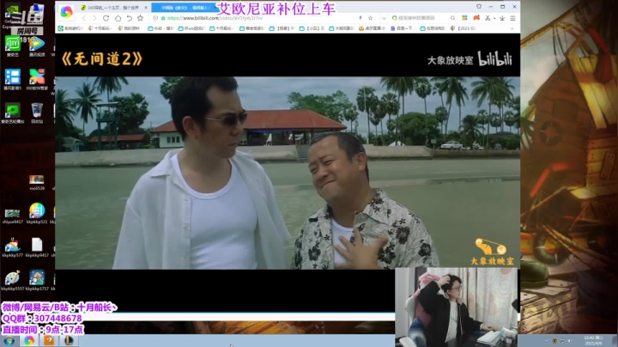Click the Windows Start button
Screen dimensions: 618x347
9,341
